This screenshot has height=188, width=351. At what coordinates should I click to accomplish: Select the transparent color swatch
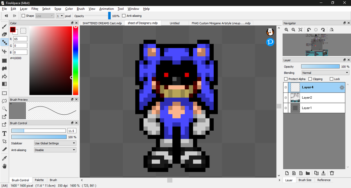point(23,30)
